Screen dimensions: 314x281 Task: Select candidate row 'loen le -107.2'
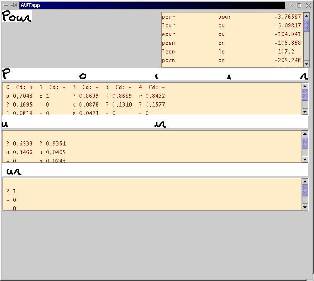tap(232, 52)
